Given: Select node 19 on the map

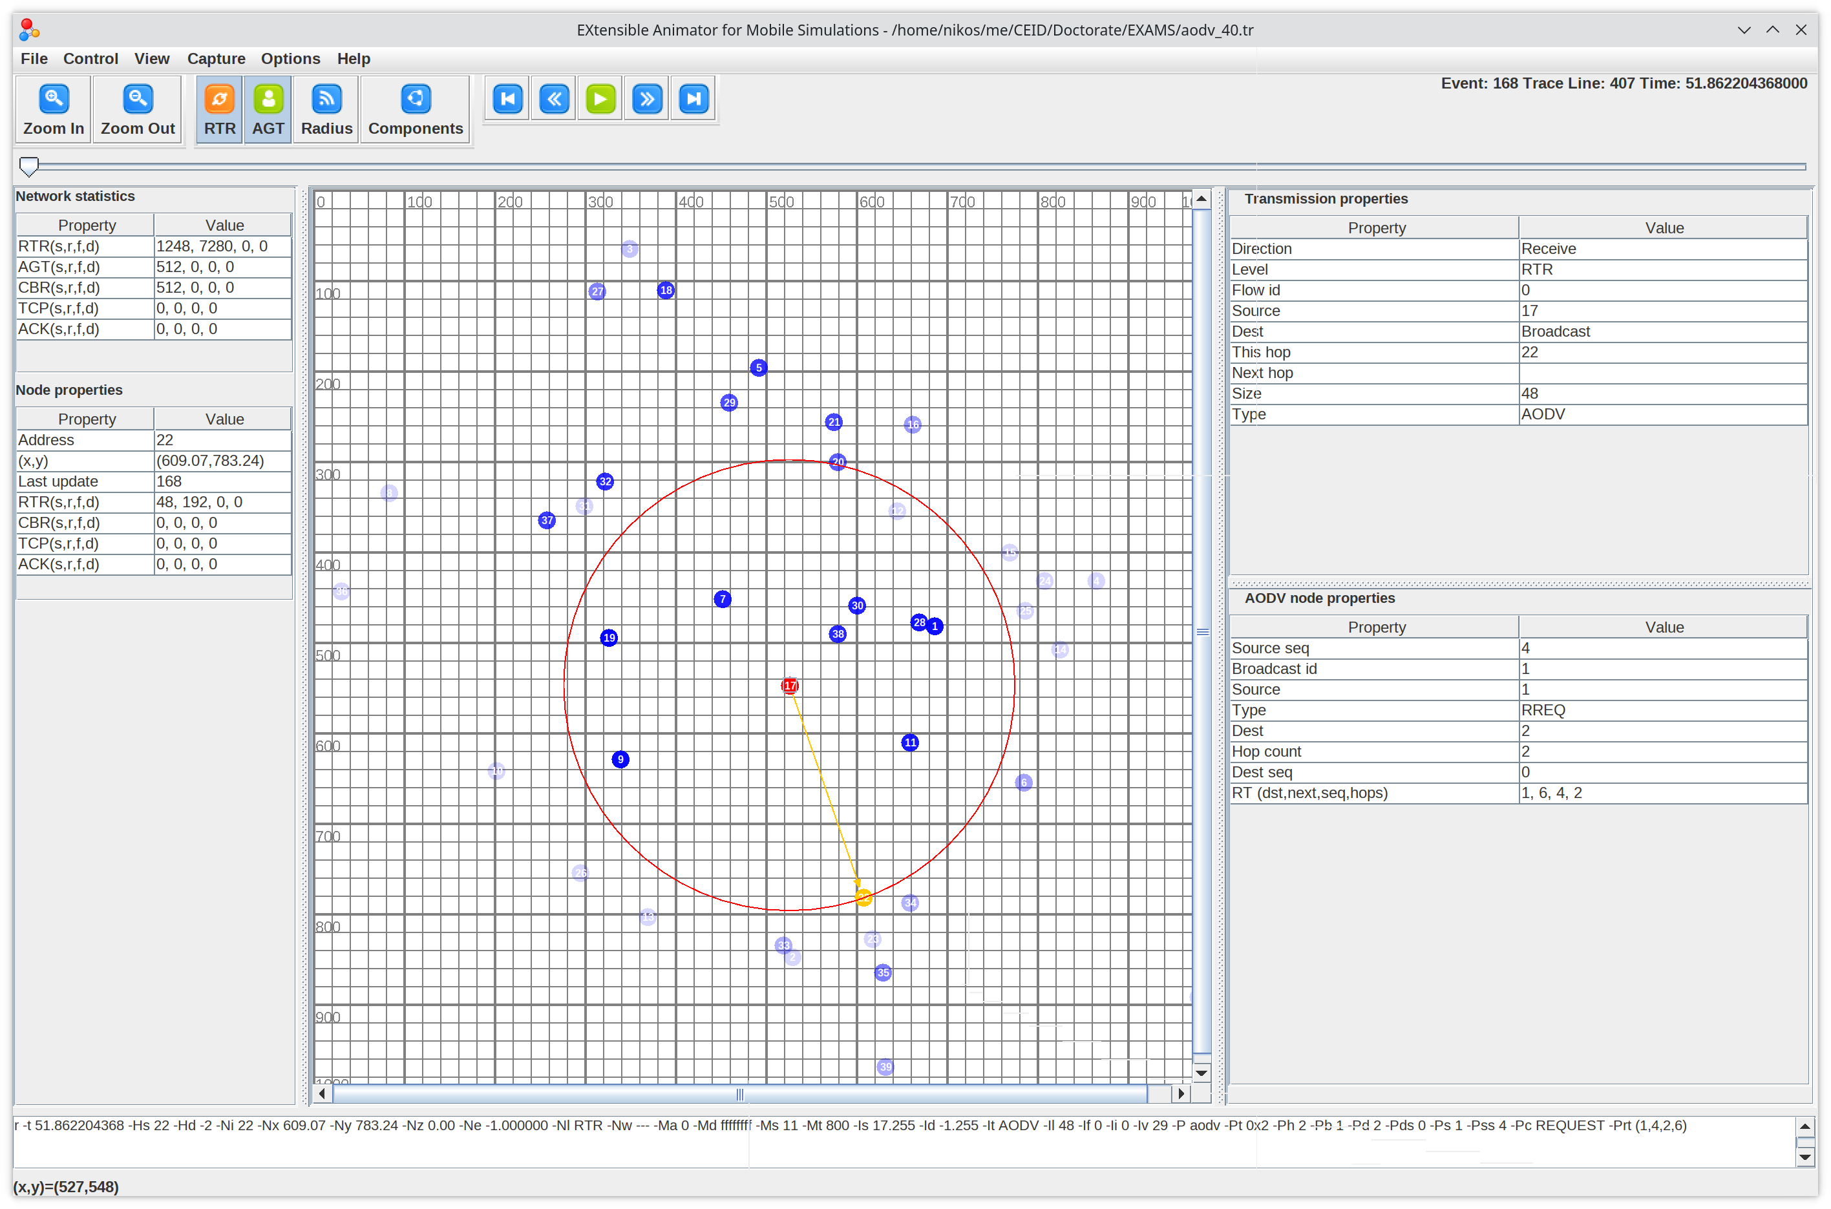Looking at the screenshot, I should pyautogui.click(x=609, y=638).
